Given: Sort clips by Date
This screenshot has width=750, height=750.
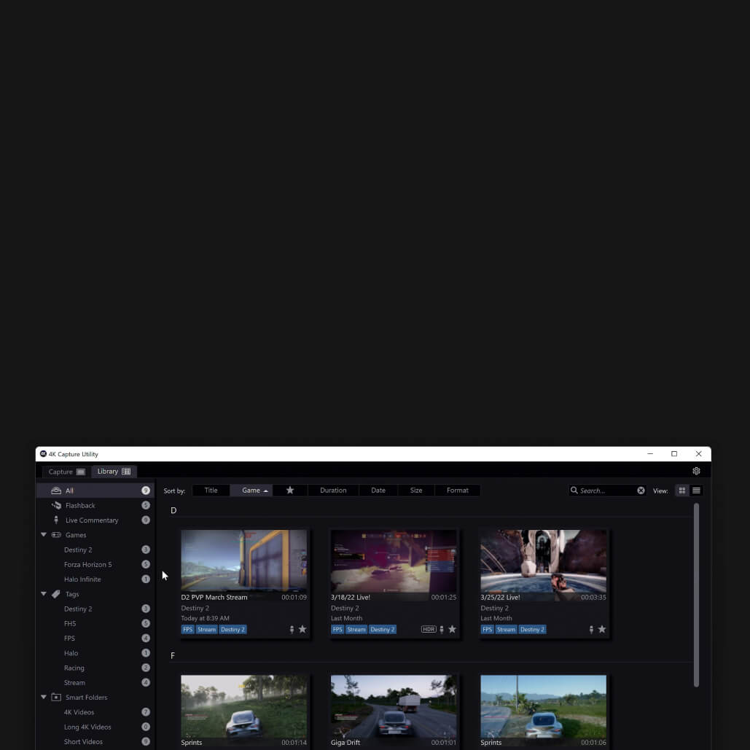Looking at the screenshot, I should click(378, 491).
